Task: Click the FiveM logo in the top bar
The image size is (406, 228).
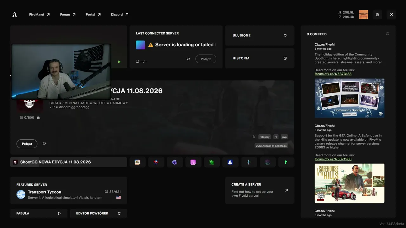Action: point(15,15)
